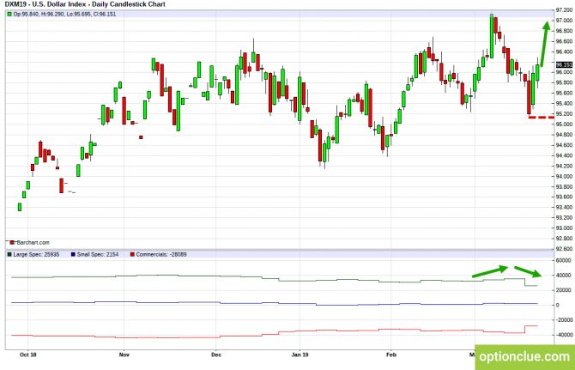575x370 pixels.
Task: Click the chart title DXM19 U.S. Dollar Index
Action: coord(85,4)
